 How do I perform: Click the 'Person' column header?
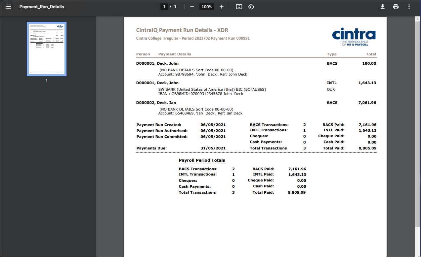click(143, 54)
